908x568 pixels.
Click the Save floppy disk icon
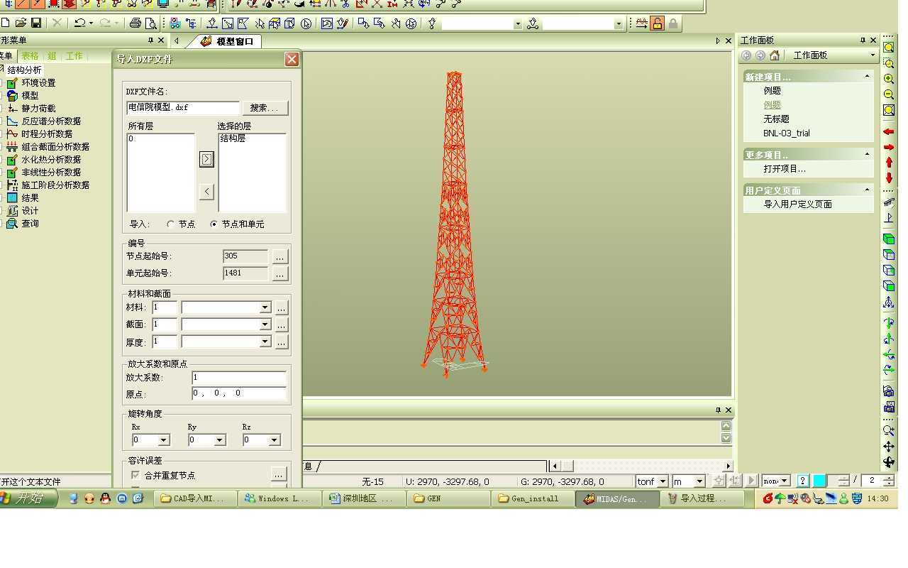tap(36, 23)
